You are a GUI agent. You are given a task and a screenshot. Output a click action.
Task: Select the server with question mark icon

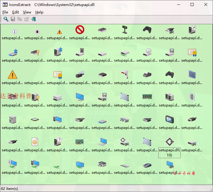point(58,141)
